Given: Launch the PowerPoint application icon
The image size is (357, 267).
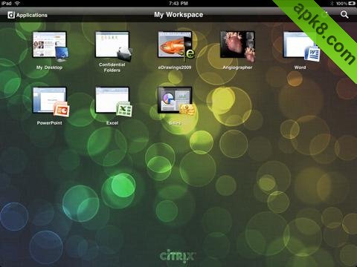Looking at the screenshot, I should click(51, 102).
